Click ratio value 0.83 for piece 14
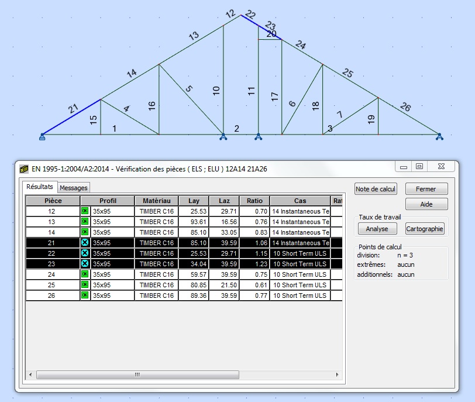Image resolution: width=475 pixels, height=402 pixels. click(x=261, y=232)
